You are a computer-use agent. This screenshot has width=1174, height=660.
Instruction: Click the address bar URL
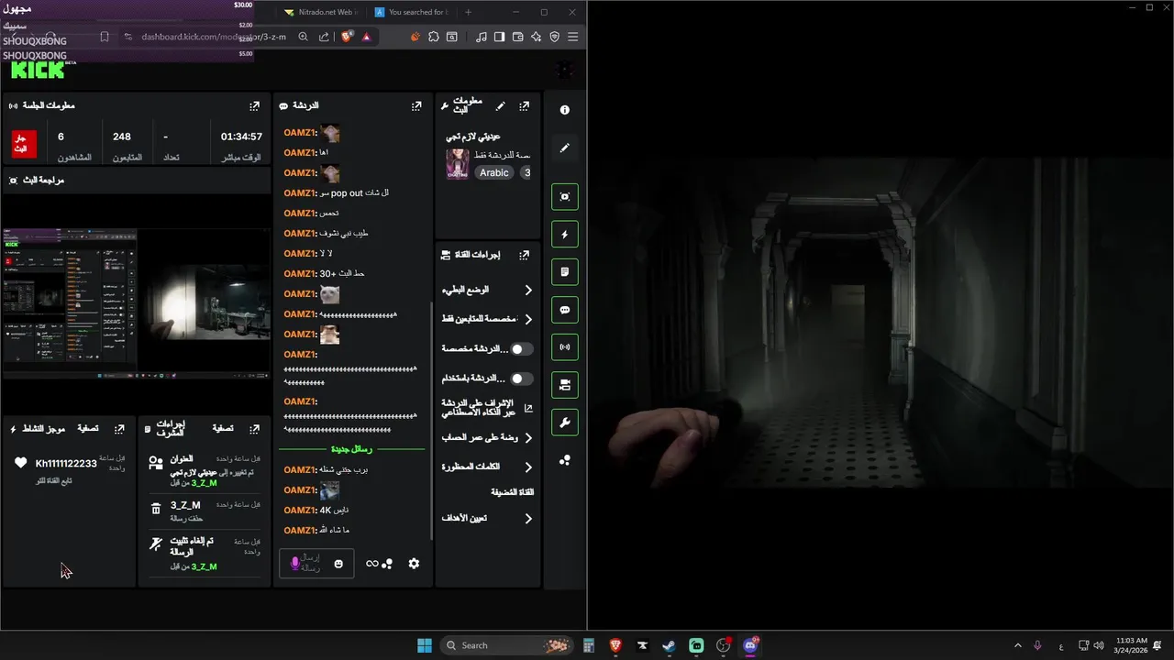point(214,37)
